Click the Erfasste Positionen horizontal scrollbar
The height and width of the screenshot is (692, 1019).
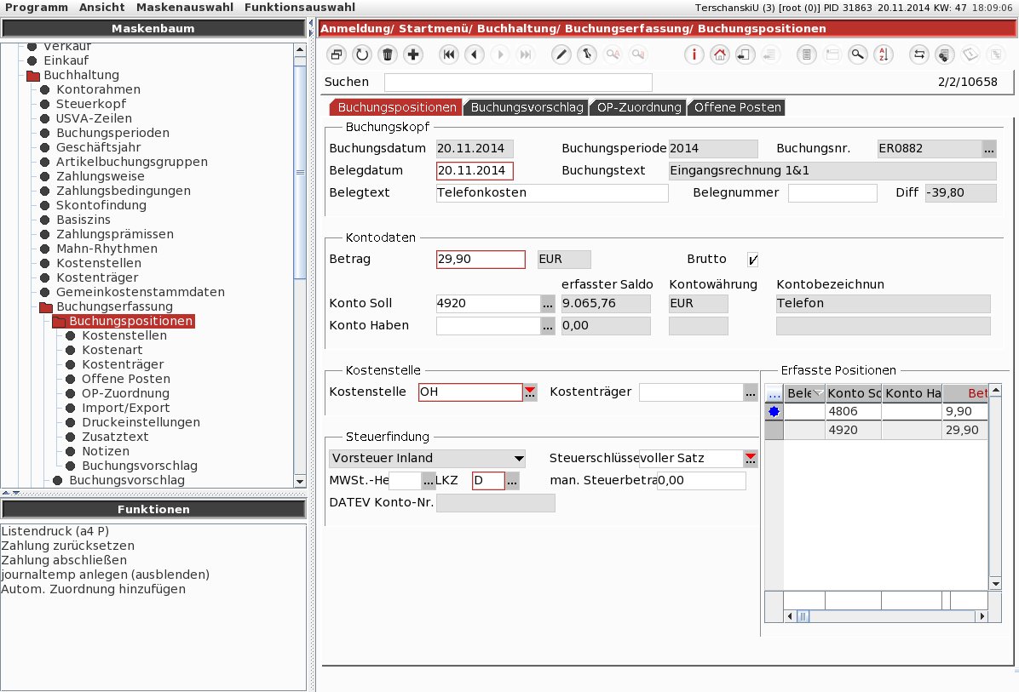pos(886,616)
